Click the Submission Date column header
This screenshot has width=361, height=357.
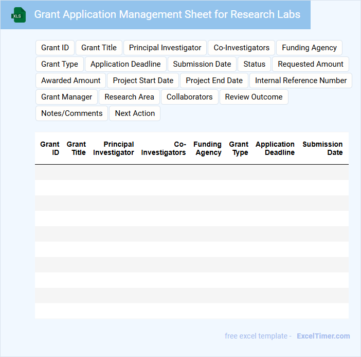click(322, 148)
